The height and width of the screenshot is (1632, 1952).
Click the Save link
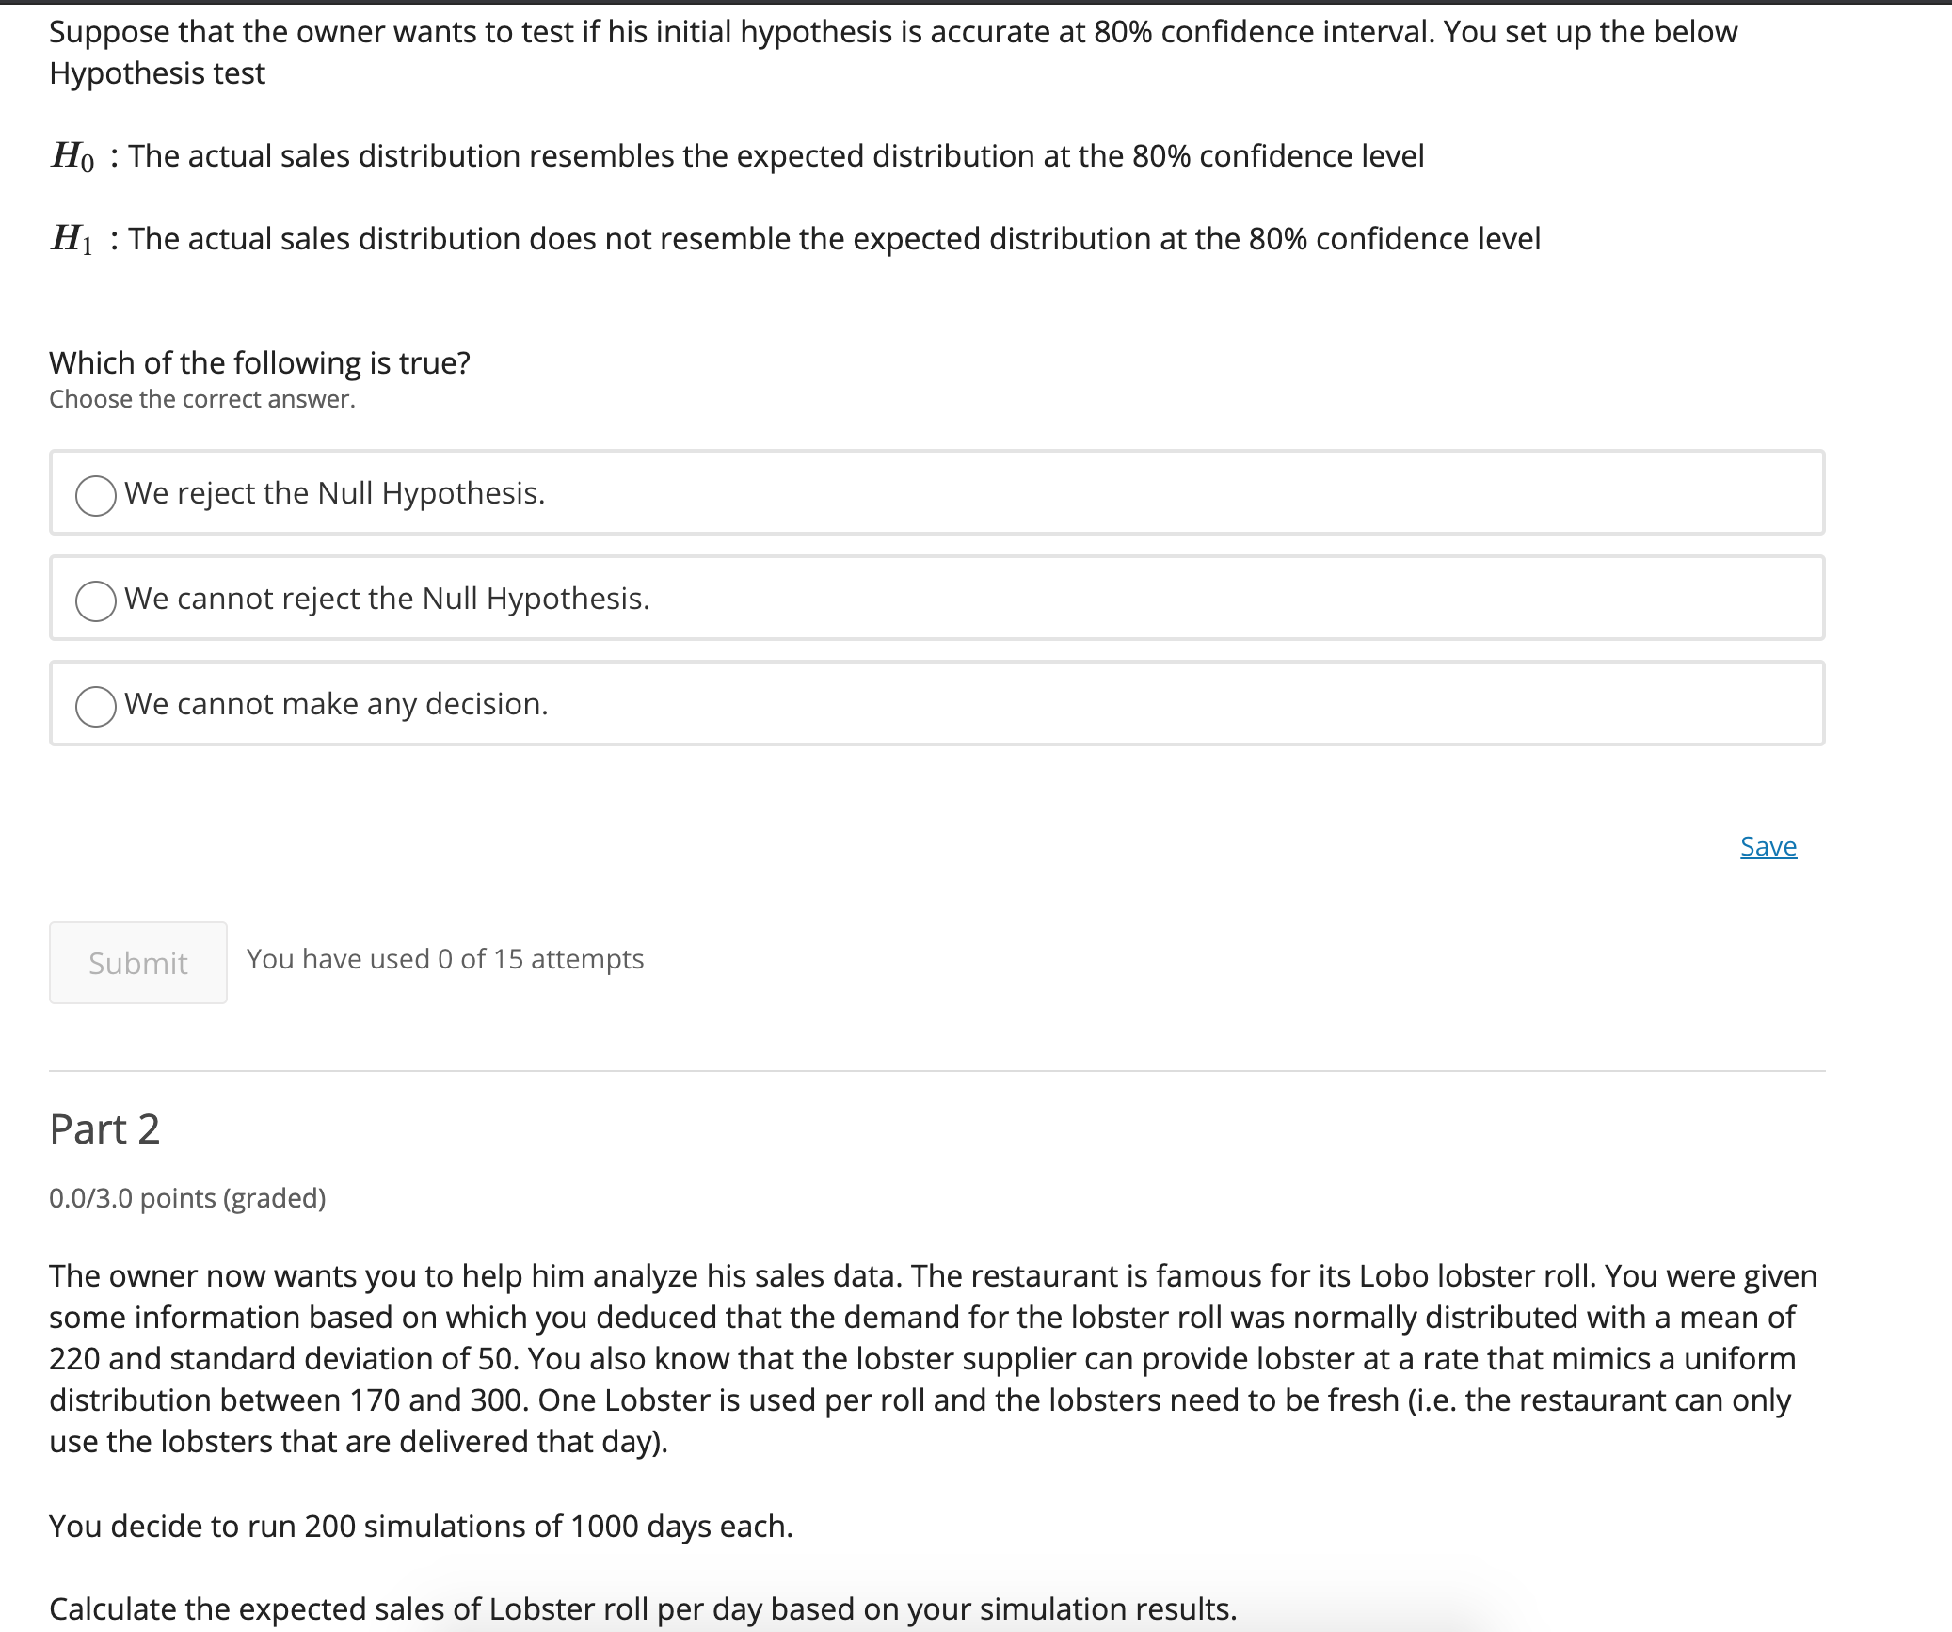click(1768, 847)
